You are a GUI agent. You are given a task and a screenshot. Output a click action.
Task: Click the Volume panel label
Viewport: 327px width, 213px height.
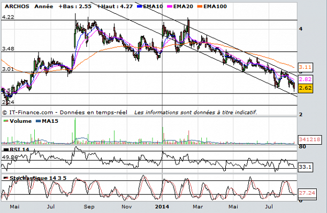(x=21, y=121)
